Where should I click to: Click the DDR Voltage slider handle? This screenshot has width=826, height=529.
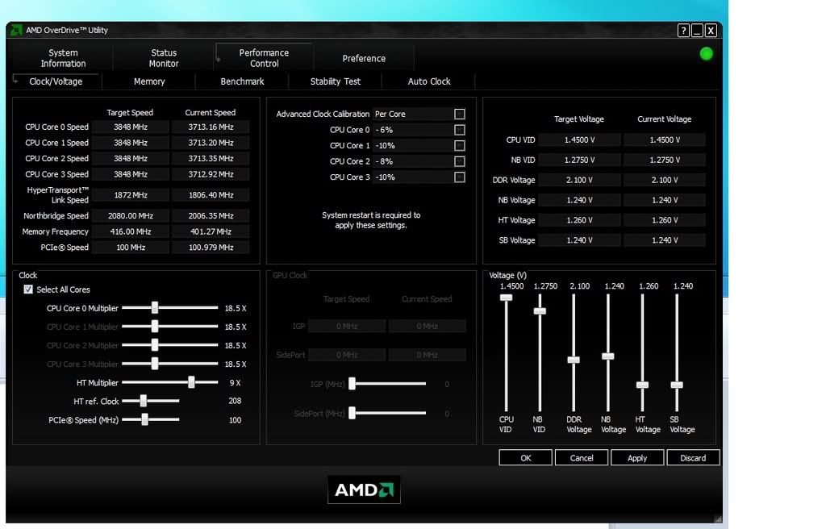click(x=574, y=360)
